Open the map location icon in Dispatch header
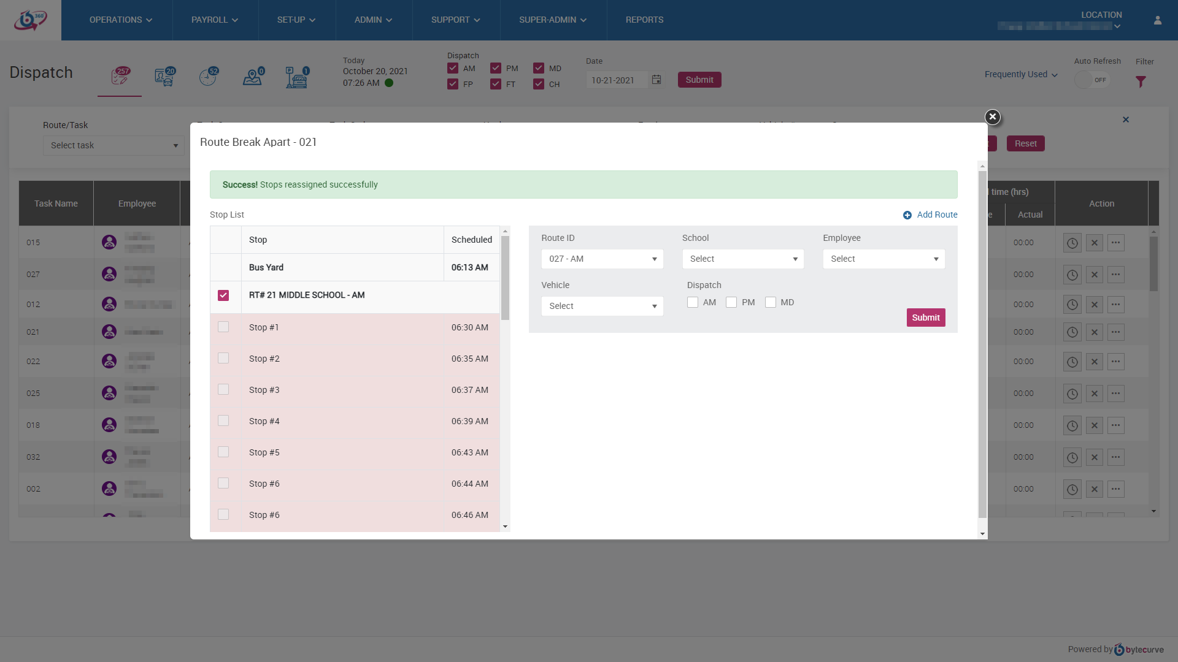The height and width of the screenshot is (662, 1178). 252,77
